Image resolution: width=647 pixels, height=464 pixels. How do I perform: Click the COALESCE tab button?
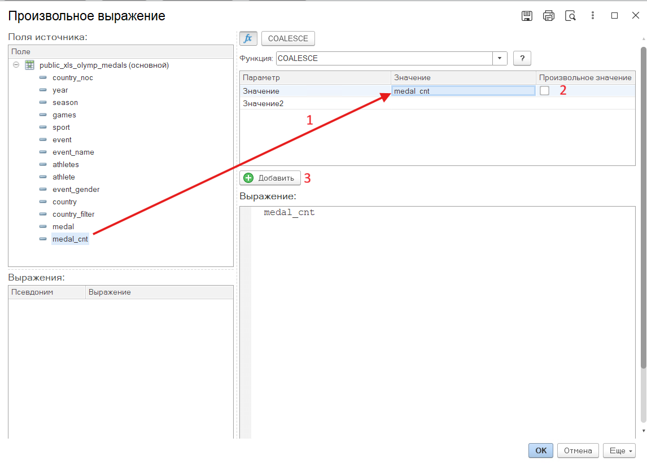coord(288,38)
